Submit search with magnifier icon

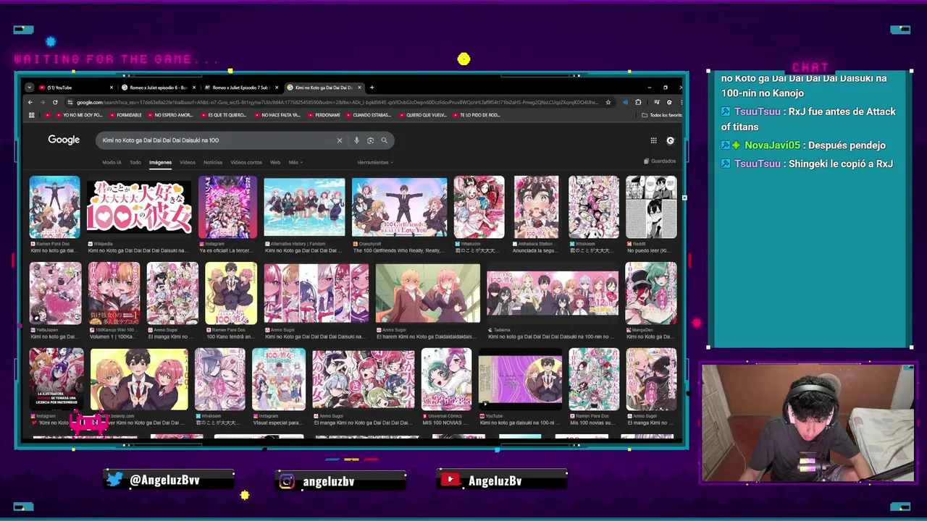pyautogui.click(x=385, y=140)
